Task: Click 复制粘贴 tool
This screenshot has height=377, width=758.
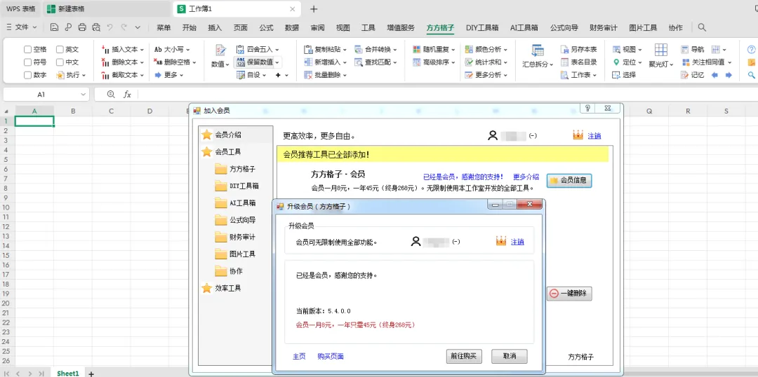Action: 326,49
